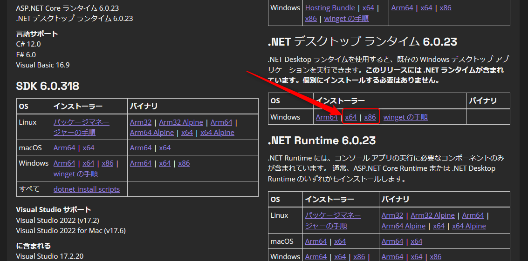The image size is (528, 261).
Task: Click 'Visual Studio 2022 for Mac (v17.6)' text
Action: 71,231
